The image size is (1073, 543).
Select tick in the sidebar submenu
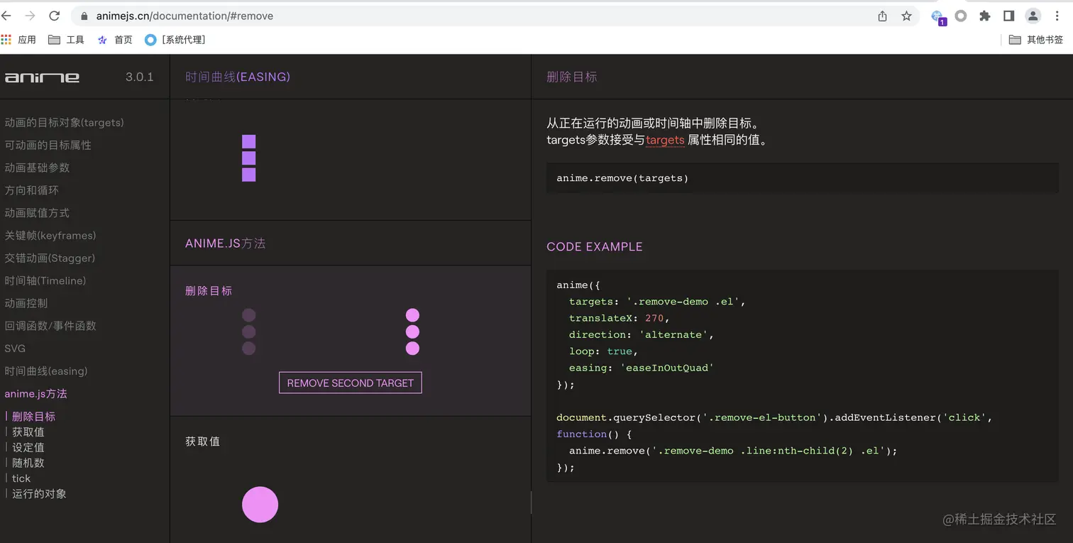(21, 478)
